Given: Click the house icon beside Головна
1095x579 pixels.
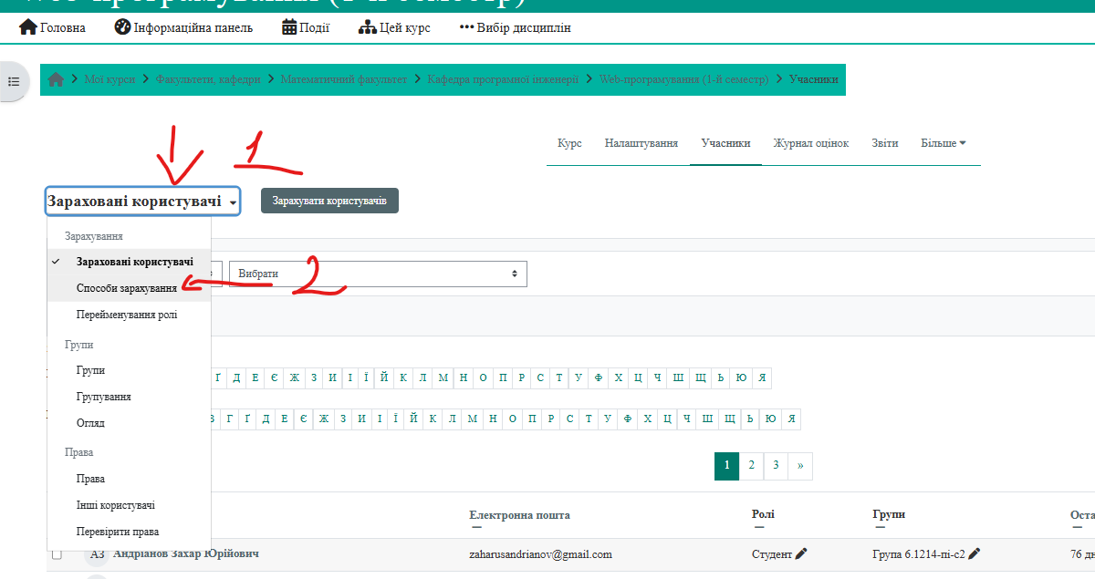Looking at the screenshot, I should click(x=28, y=27).
